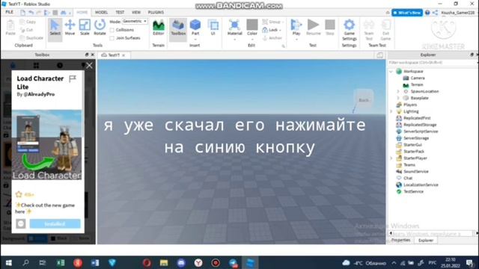Click the Filter workspace input field
Image resolution: width=479 pixels, height=269 pixels.
pyautogui.click(x=432, y=63)
